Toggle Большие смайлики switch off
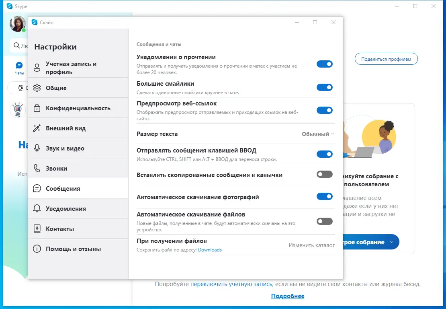The image size is (446, 309). click(325, 87)
